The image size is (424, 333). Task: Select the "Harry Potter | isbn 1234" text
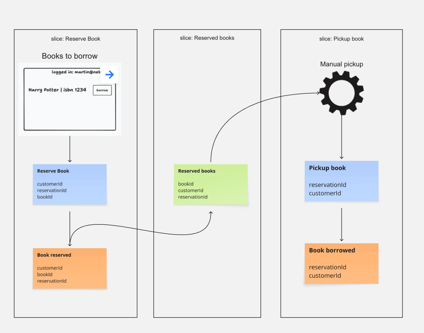pyautogui.click(x=57, y=90)
